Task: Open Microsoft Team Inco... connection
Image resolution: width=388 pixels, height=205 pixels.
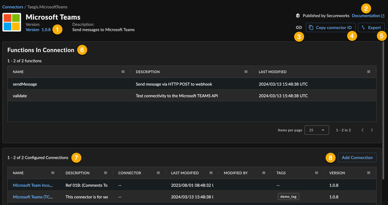Action: pos(33,185)
